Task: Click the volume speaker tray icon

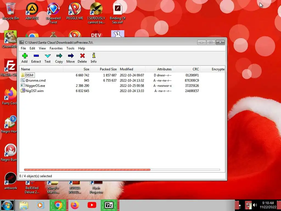Action: tap(255, 205)
